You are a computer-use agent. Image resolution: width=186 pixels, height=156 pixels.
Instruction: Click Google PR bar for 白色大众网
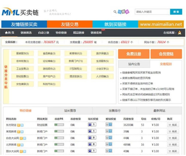(x=59, y=138)
